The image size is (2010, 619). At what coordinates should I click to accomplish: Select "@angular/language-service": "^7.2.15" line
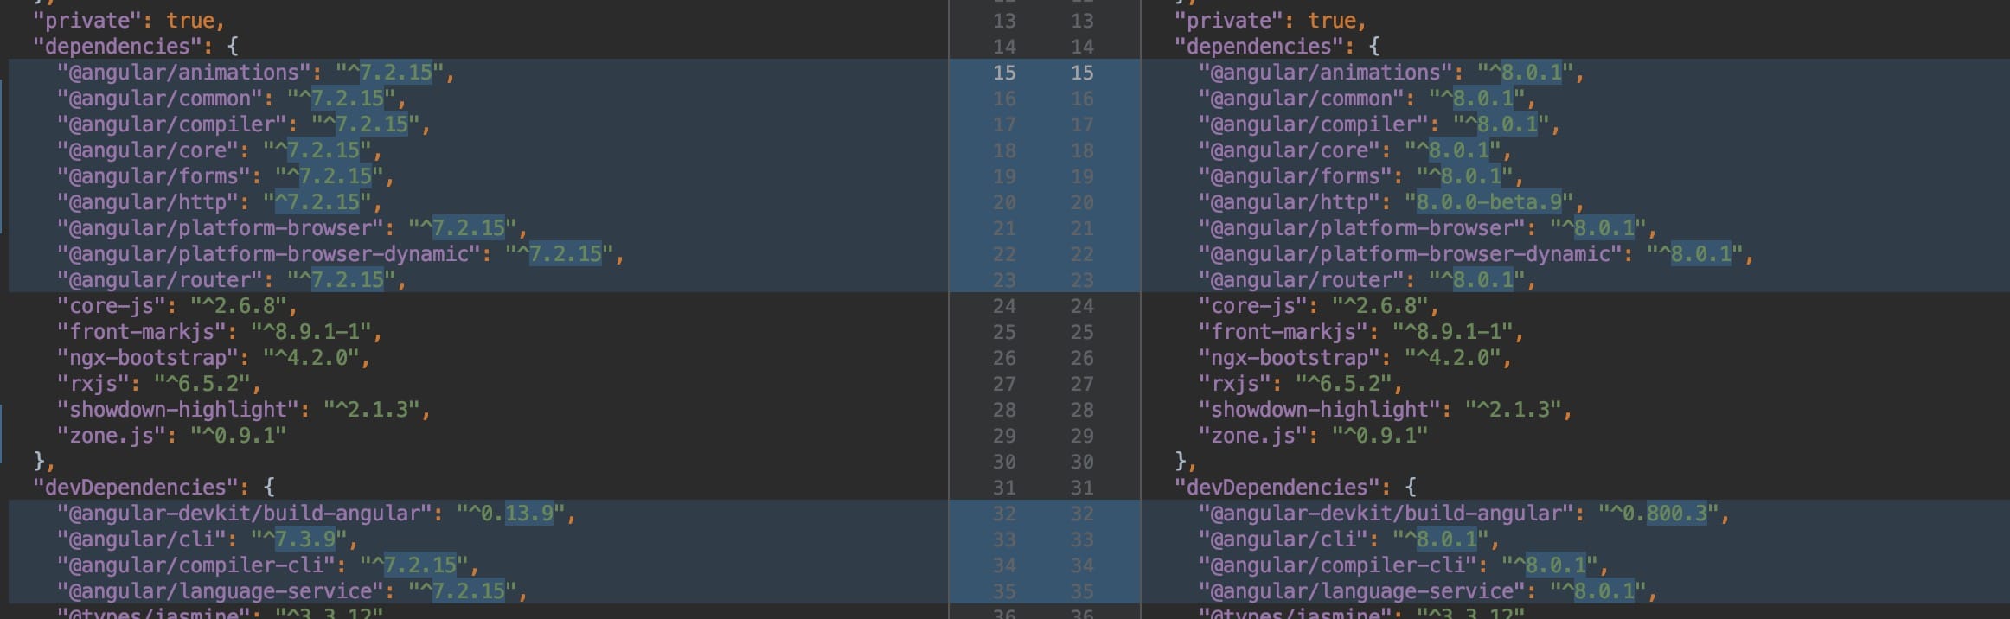[x=292, y=591]
